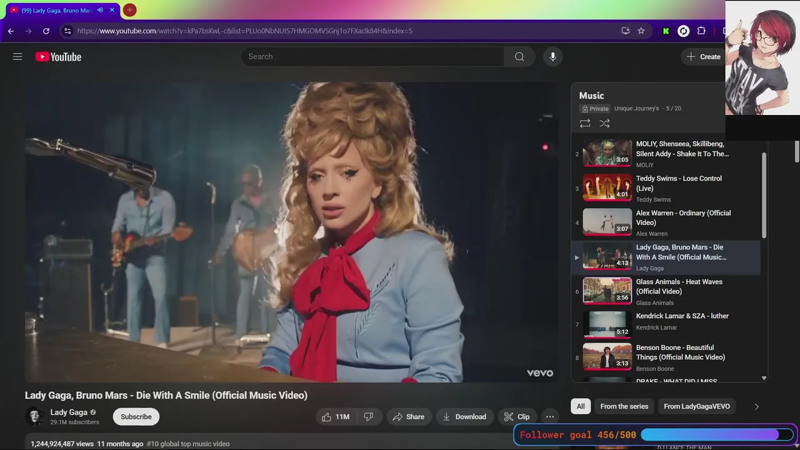The width and height of the screenshot is (800, 450).
Task: Download the video
Action: pos(465,417)
